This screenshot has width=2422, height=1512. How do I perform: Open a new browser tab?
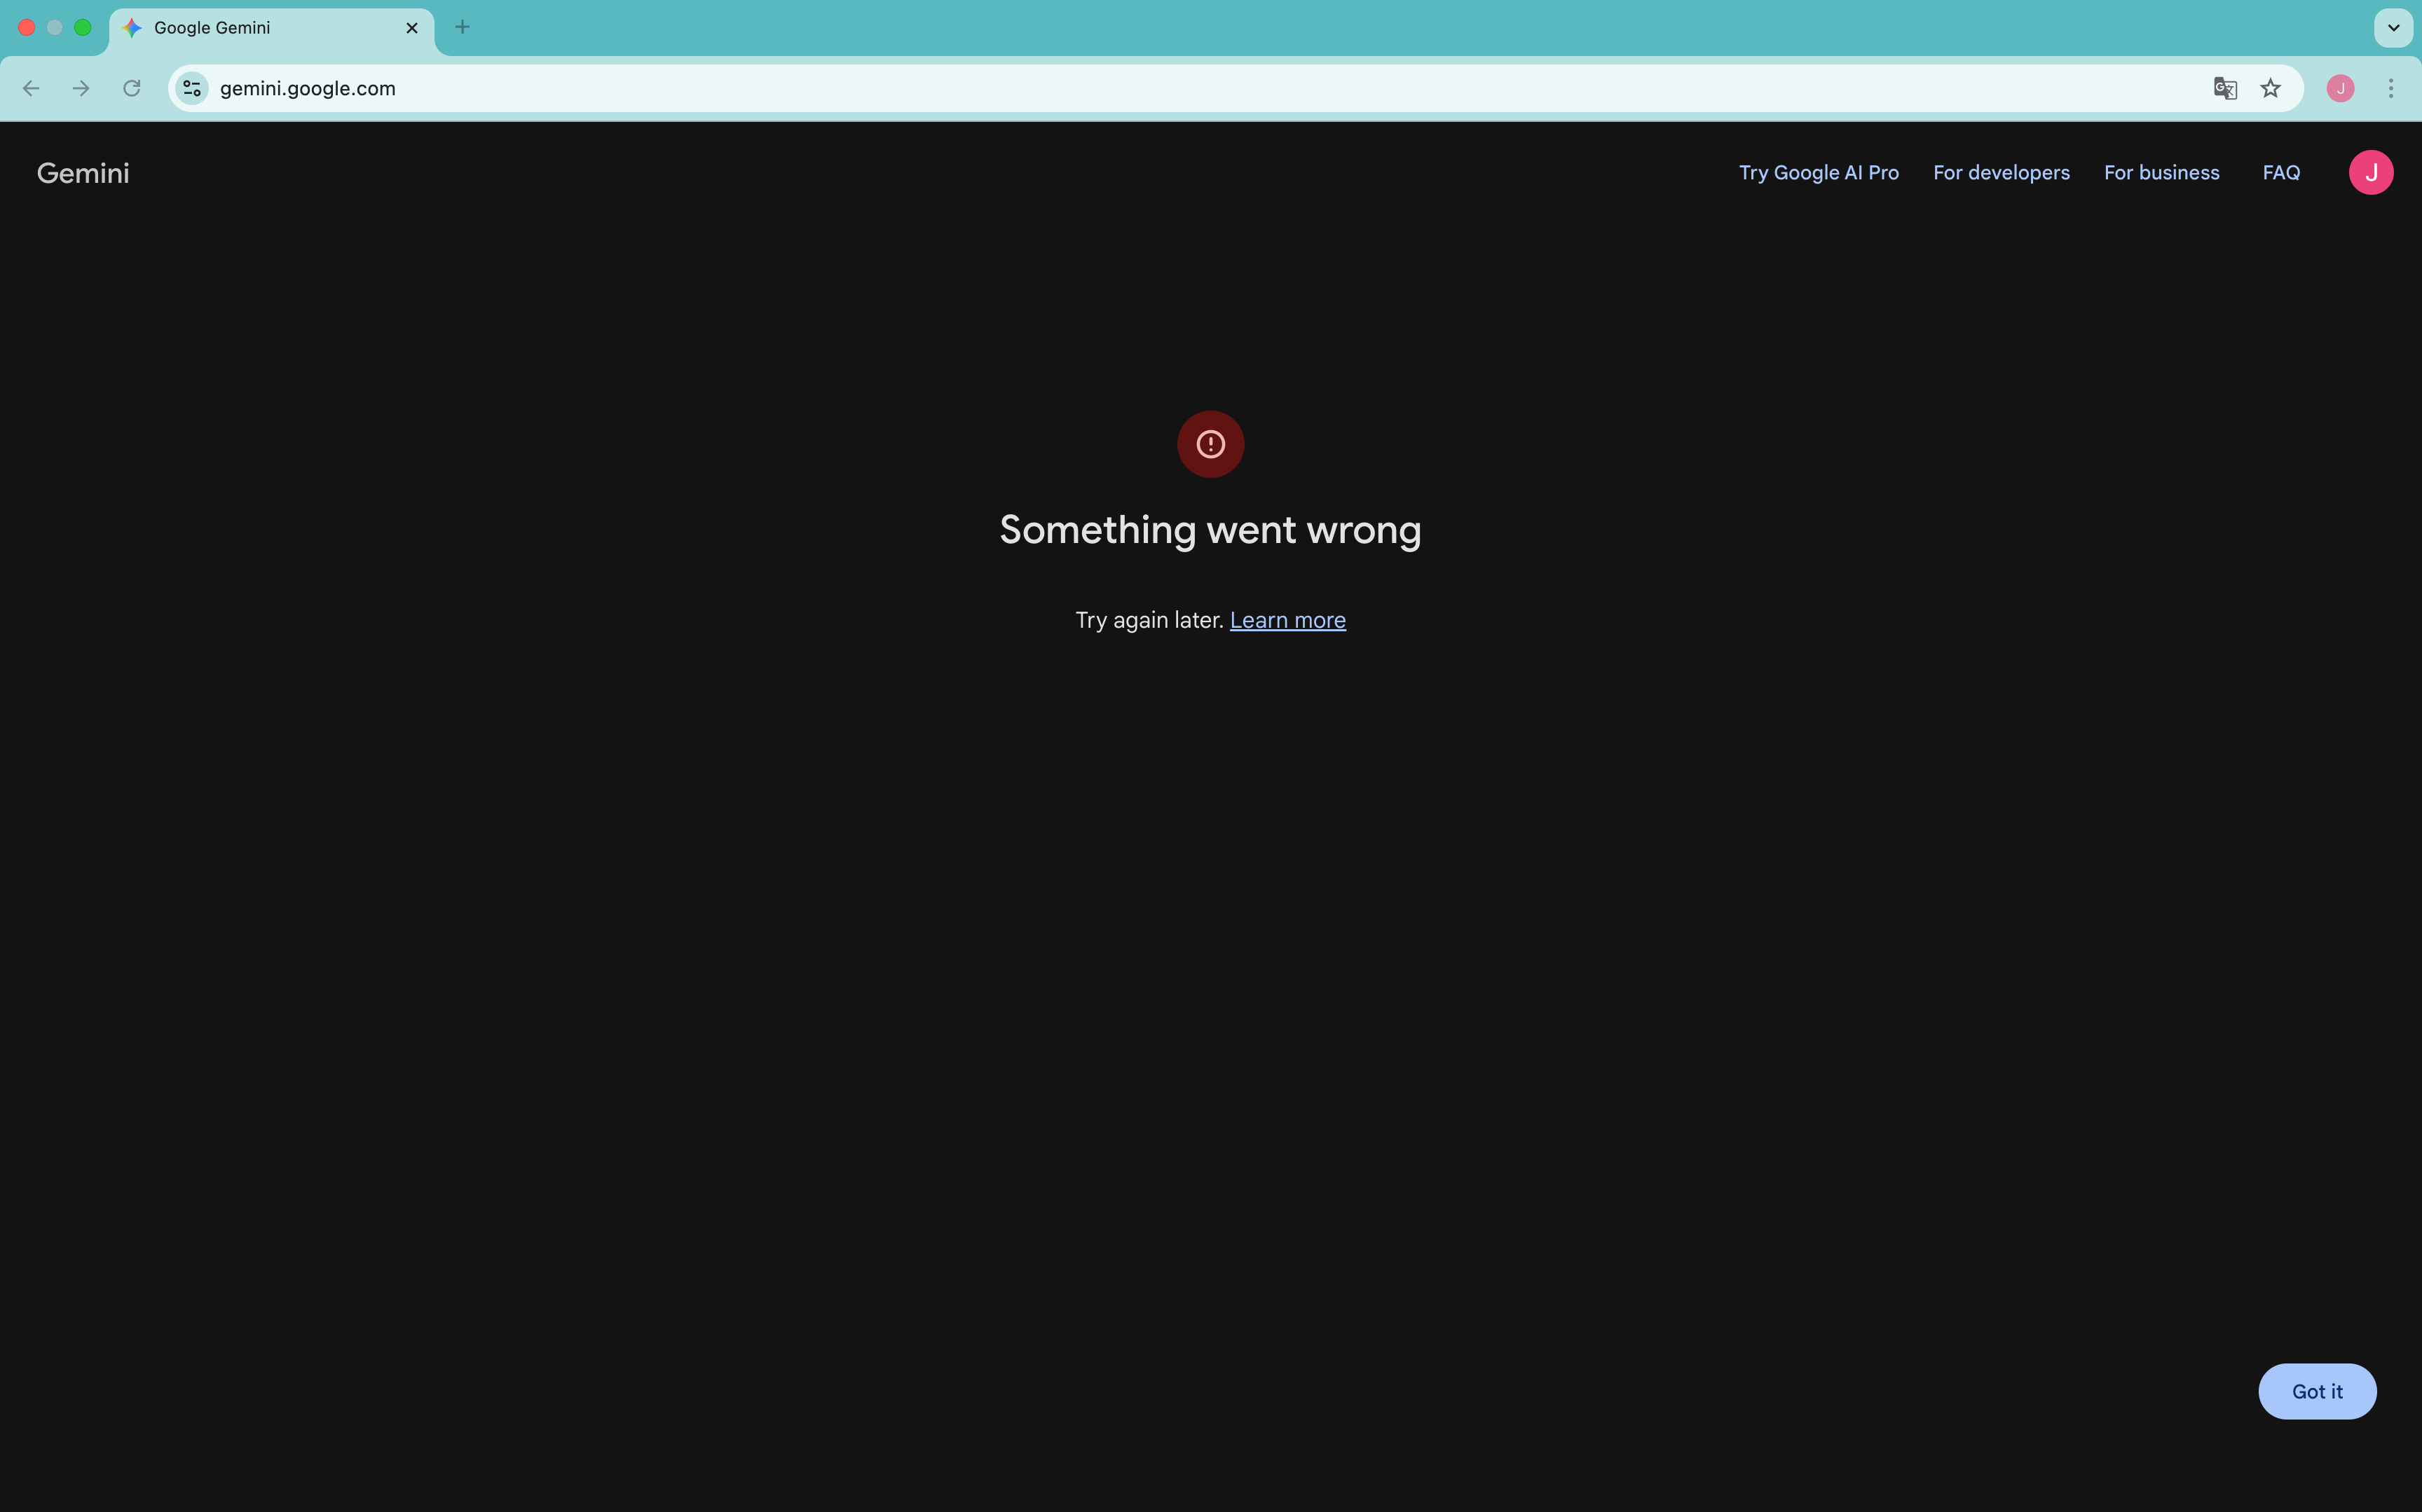(x=462, y=27)
